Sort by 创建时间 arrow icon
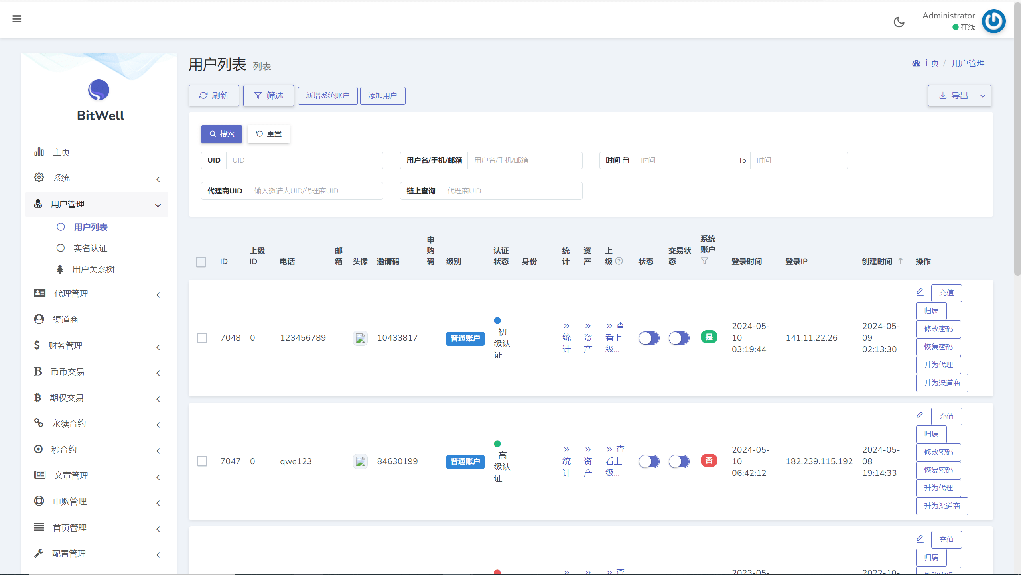1021x575 pixels. 901,261
